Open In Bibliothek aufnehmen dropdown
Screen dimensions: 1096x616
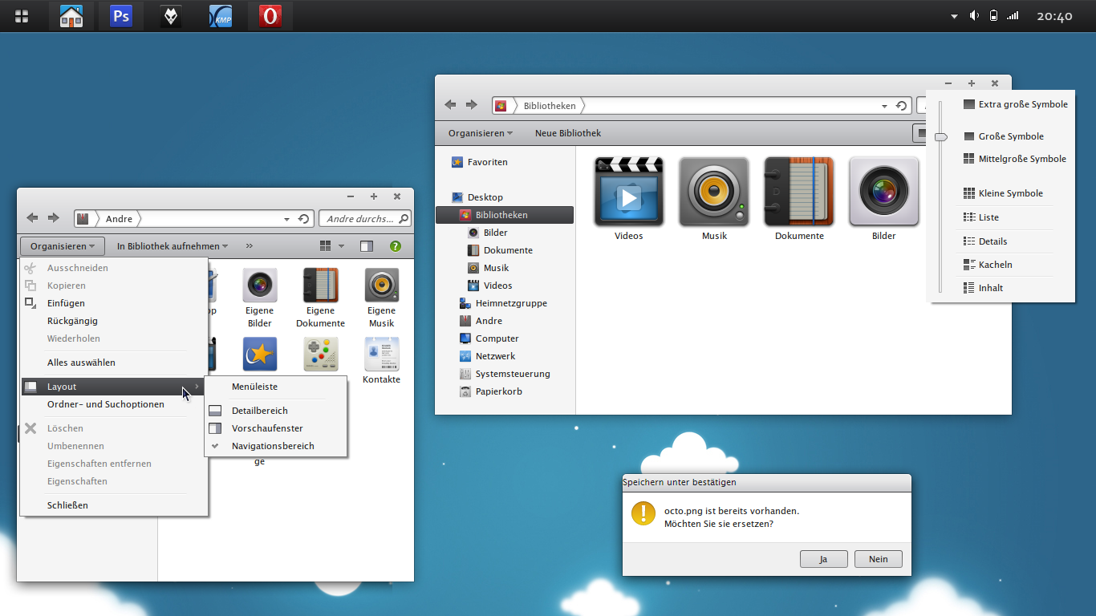tap(173, 246)
